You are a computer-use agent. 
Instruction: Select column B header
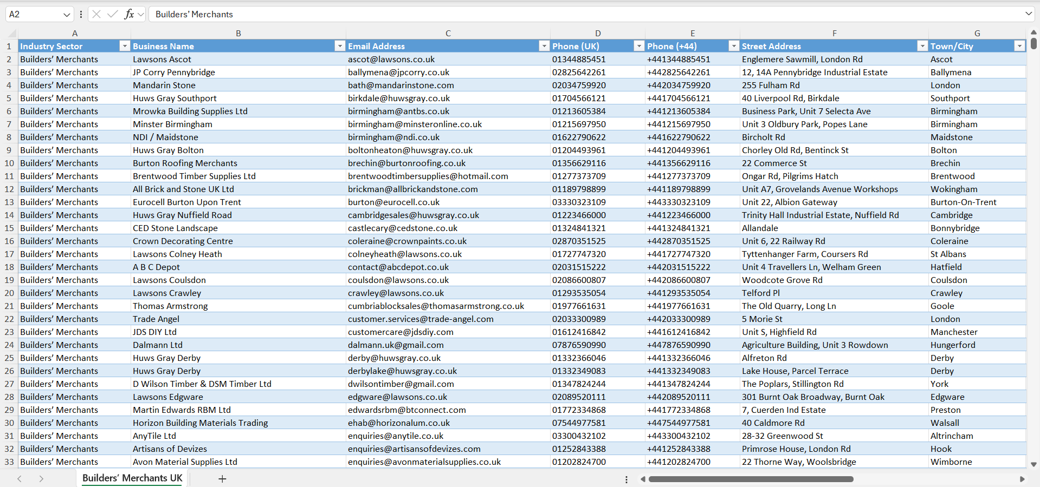coord(238,34)
